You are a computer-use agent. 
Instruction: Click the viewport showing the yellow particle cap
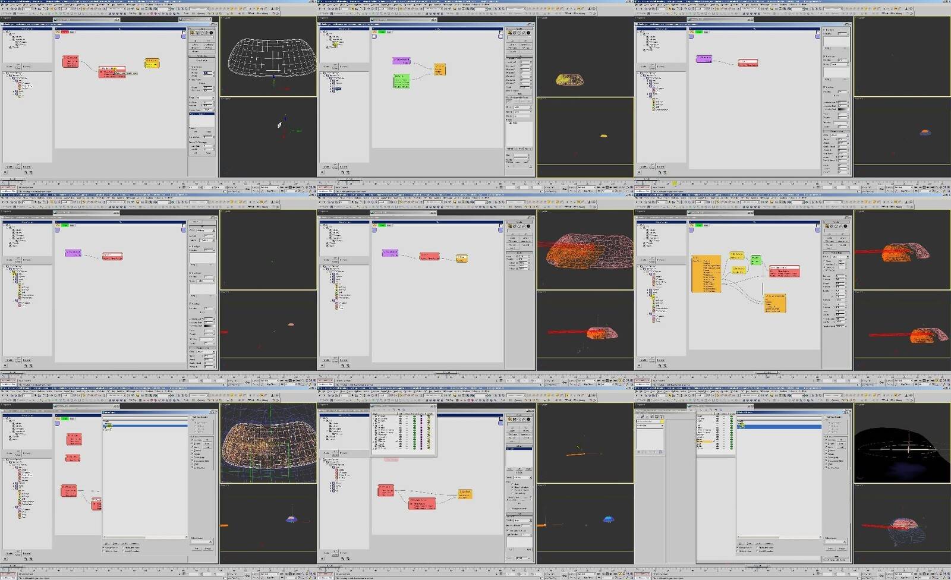pyautogui.click(x=585, y=56)
